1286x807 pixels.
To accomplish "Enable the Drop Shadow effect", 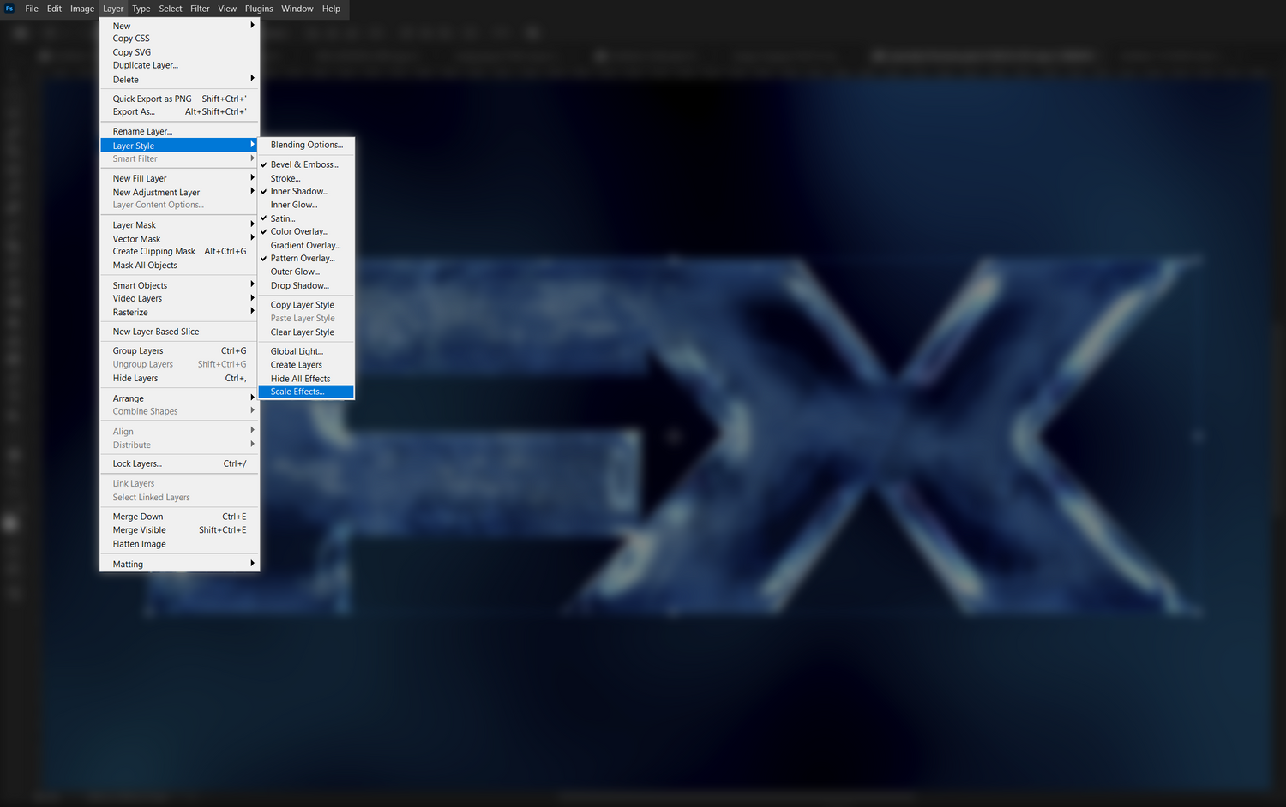I will pos(306,285).
